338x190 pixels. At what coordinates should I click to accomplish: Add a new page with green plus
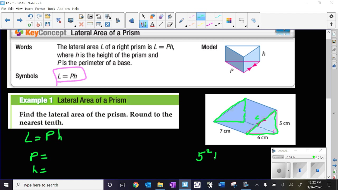point(30,24)
